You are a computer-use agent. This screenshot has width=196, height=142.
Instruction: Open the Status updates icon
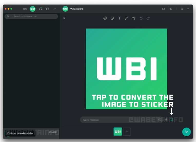[40, 9]
